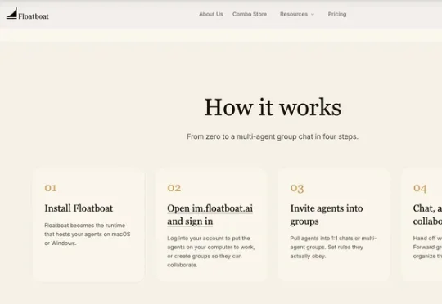This screenshot has width=442, height=304.
Task: Select the How it works heading
Action: [273, 107]
